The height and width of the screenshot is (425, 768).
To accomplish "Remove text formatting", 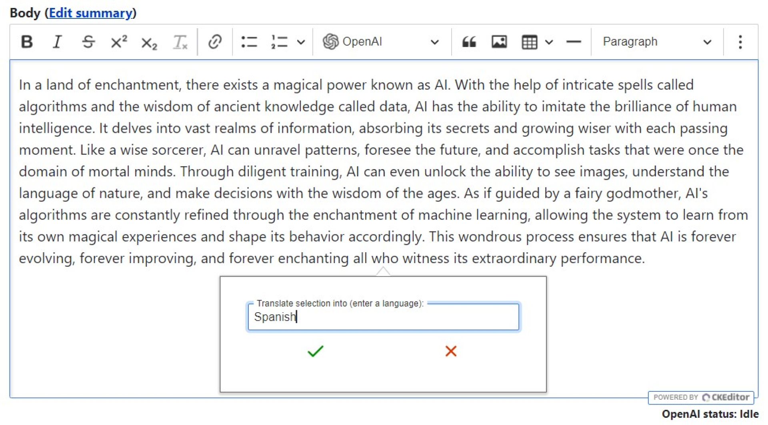I will pyautogui.click(x=180, y=42).
